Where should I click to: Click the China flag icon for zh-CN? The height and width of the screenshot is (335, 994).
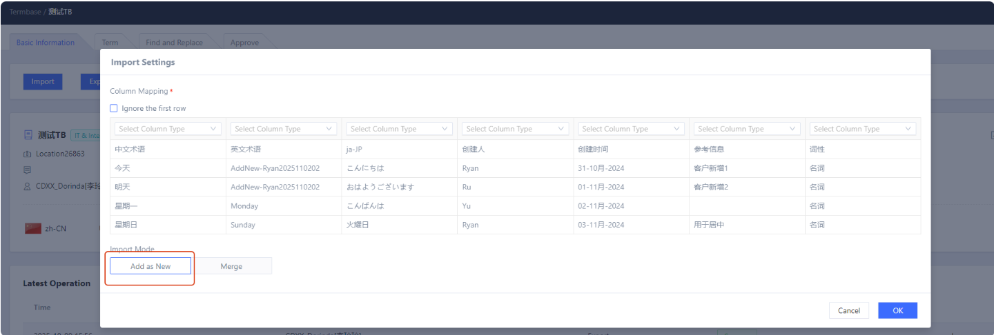coord(32,228)
